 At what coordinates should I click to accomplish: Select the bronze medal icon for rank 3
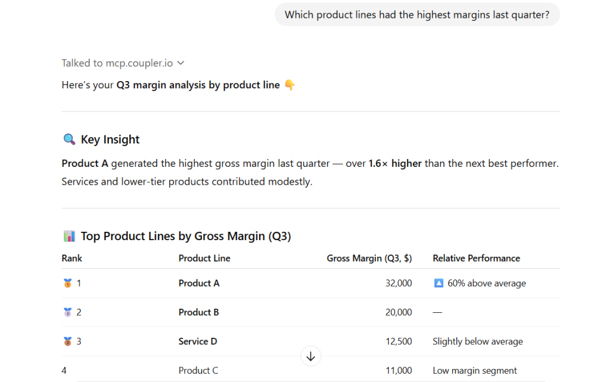(x=66, y=341)
